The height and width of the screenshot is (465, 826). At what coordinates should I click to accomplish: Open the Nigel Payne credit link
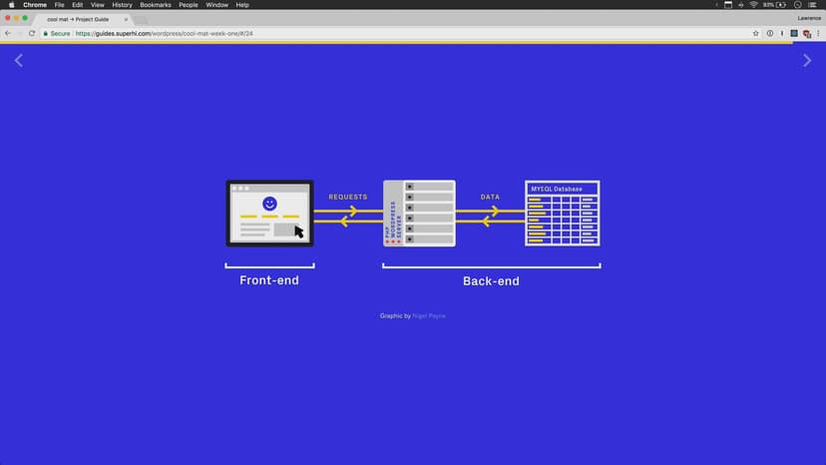[429, 316]
